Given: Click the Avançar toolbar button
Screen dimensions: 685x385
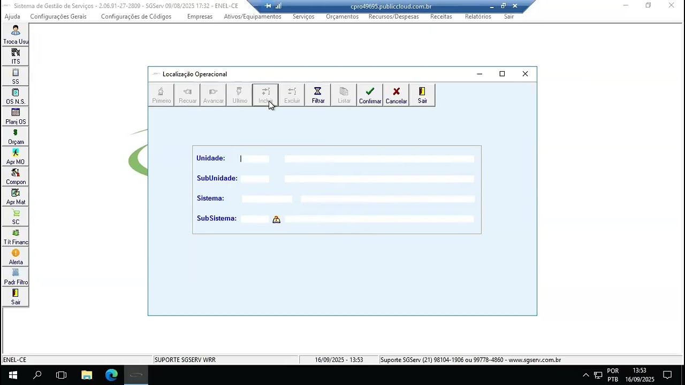Looking at the screenshot, I should [214, 95].
